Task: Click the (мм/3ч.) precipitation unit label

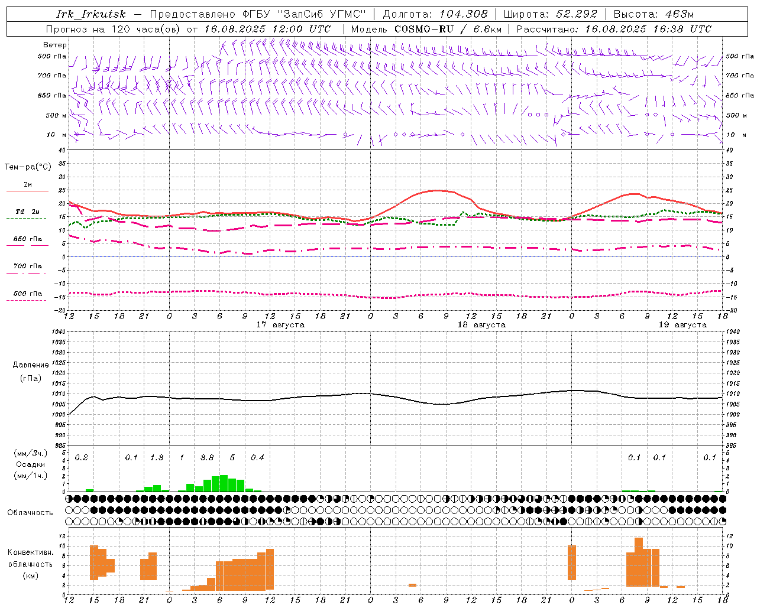Action: click(x=30, y=453)
